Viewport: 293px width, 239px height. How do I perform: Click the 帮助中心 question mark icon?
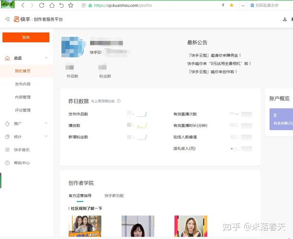pos(7,163)
